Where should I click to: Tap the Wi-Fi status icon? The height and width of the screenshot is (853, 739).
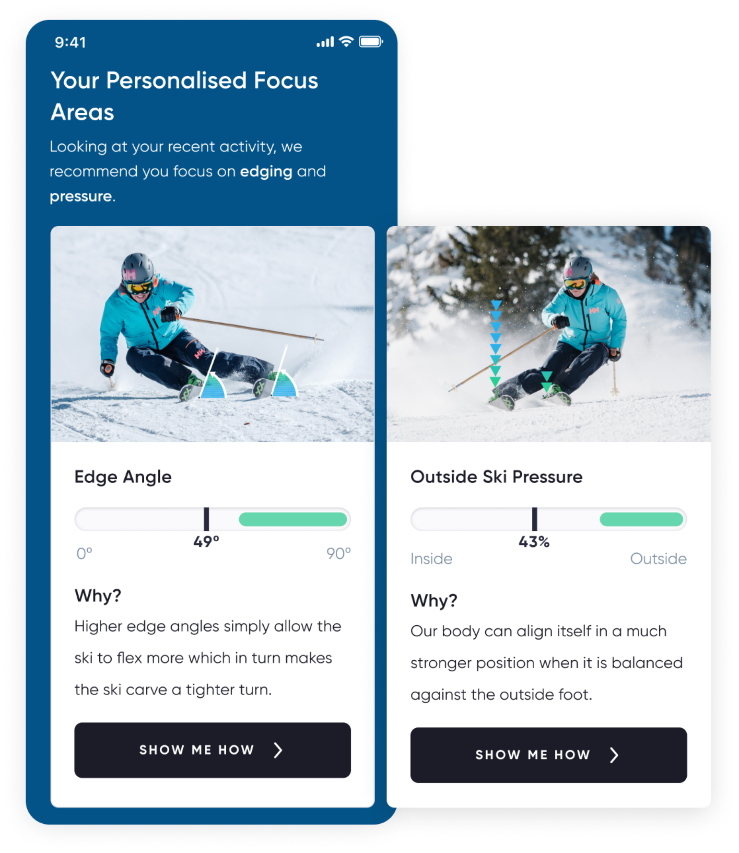coord(346,41)
